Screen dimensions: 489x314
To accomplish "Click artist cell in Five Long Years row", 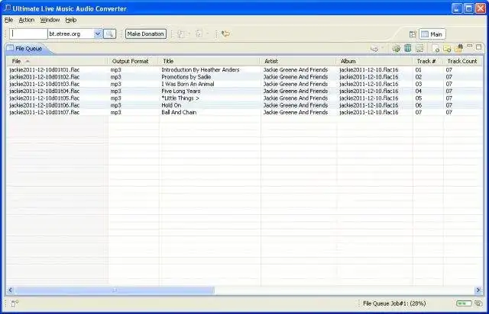I will 296,91.
